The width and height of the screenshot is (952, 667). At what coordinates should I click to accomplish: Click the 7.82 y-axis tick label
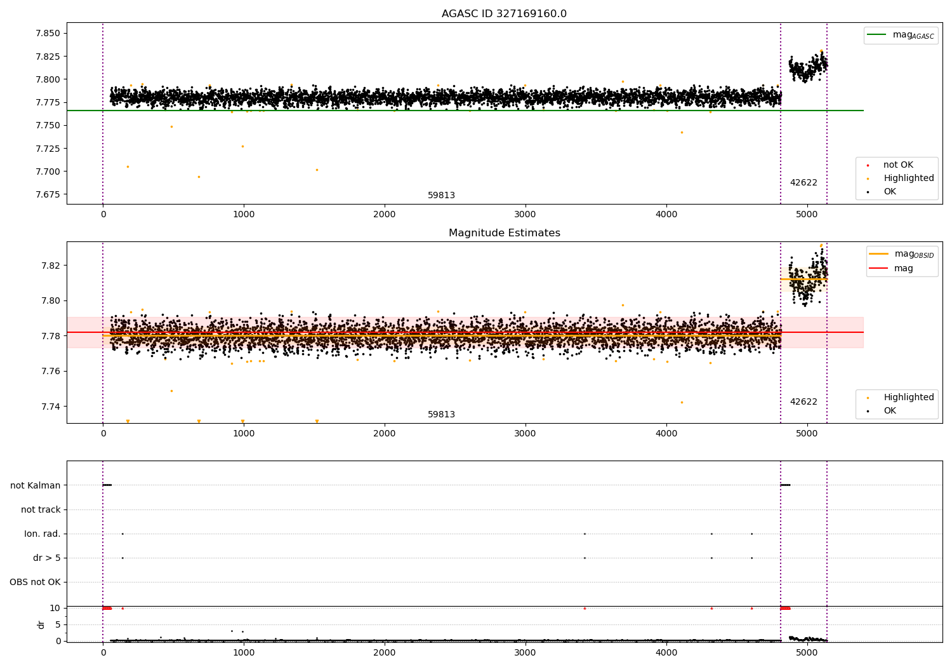pos(50,266)
